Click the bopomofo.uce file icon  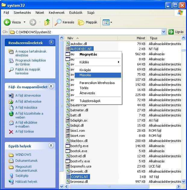click(x=68, y=166)
